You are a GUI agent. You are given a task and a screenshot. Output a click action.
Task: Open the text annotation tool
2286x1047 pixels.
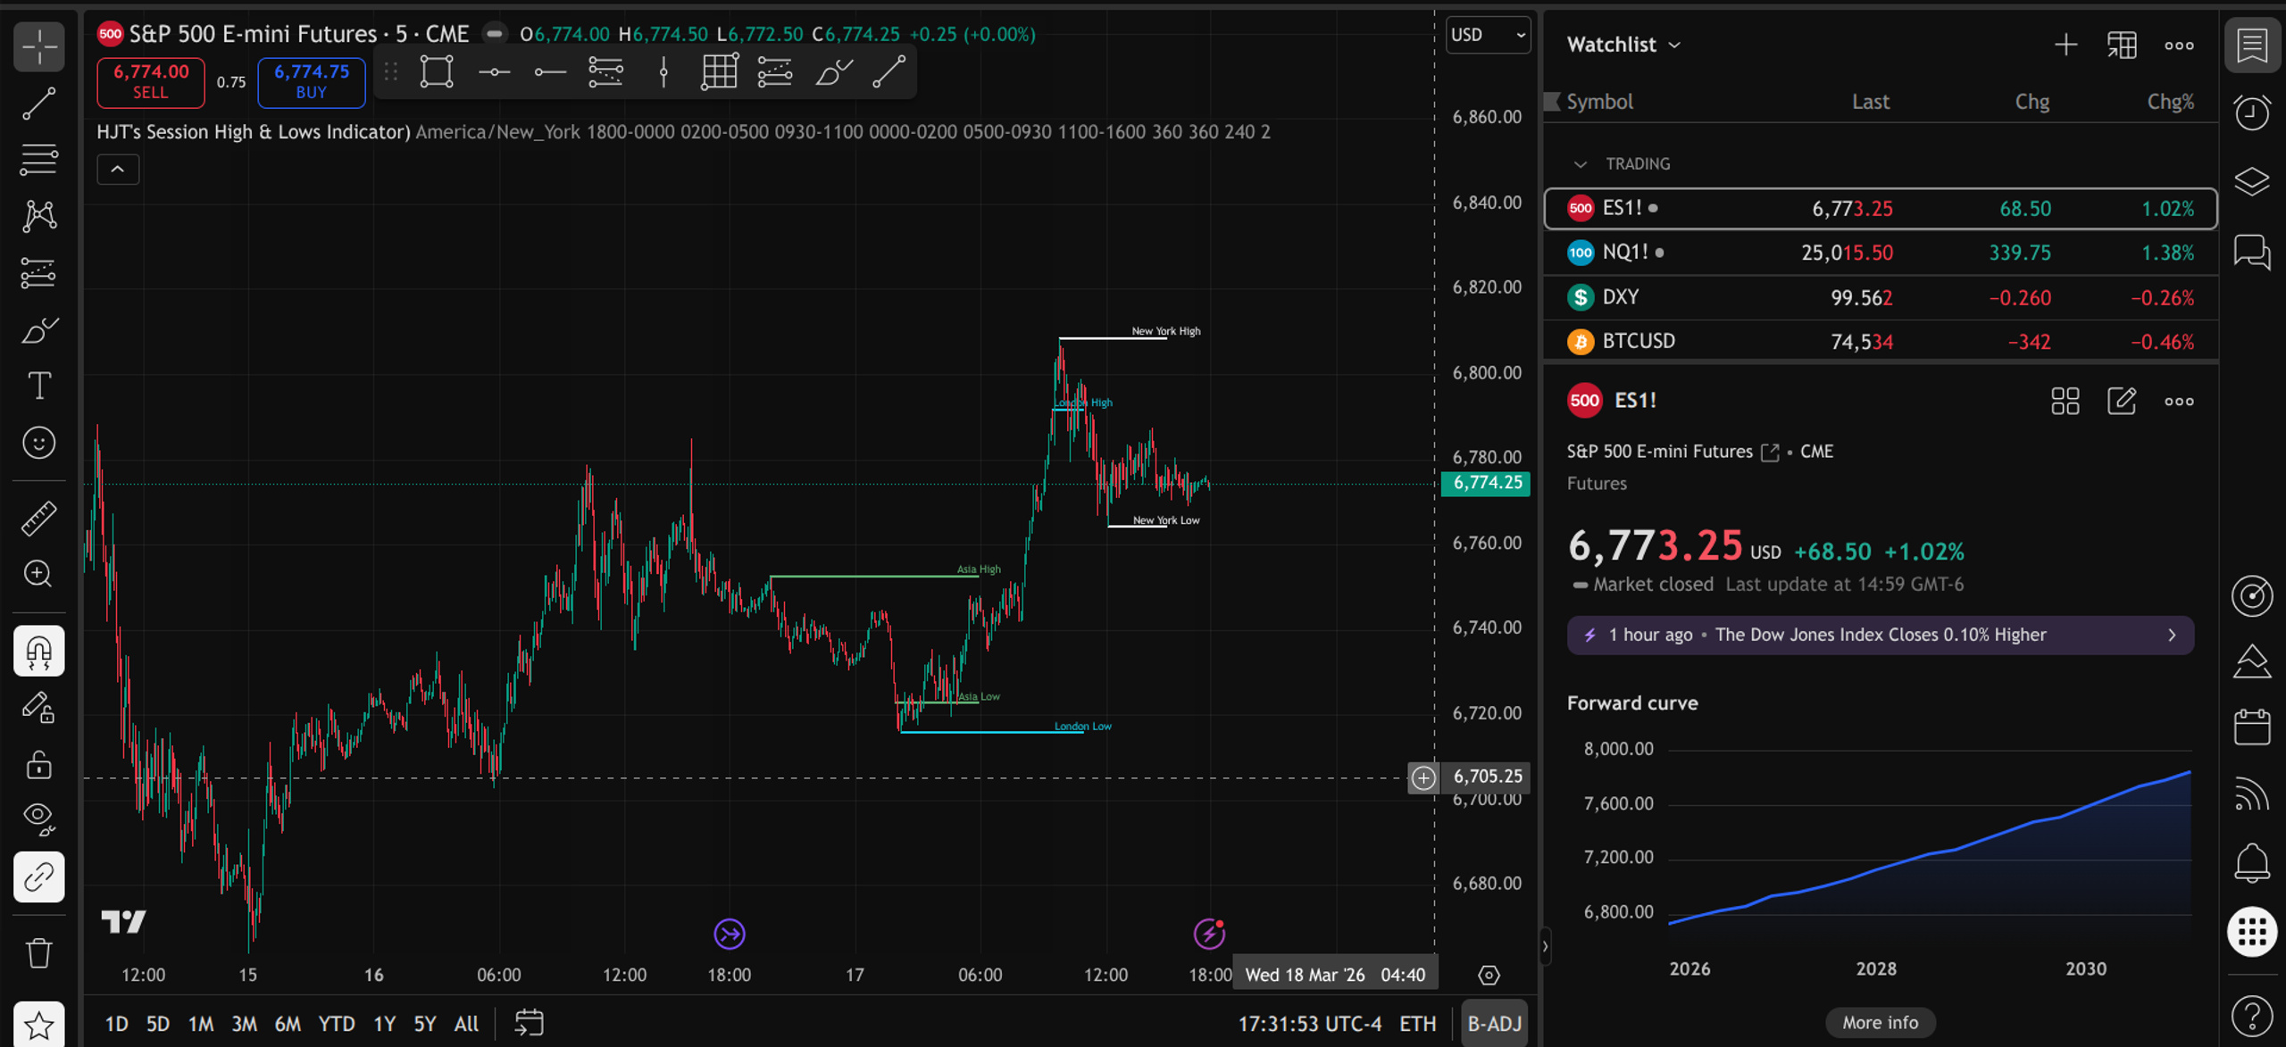[x=38, y=386]
